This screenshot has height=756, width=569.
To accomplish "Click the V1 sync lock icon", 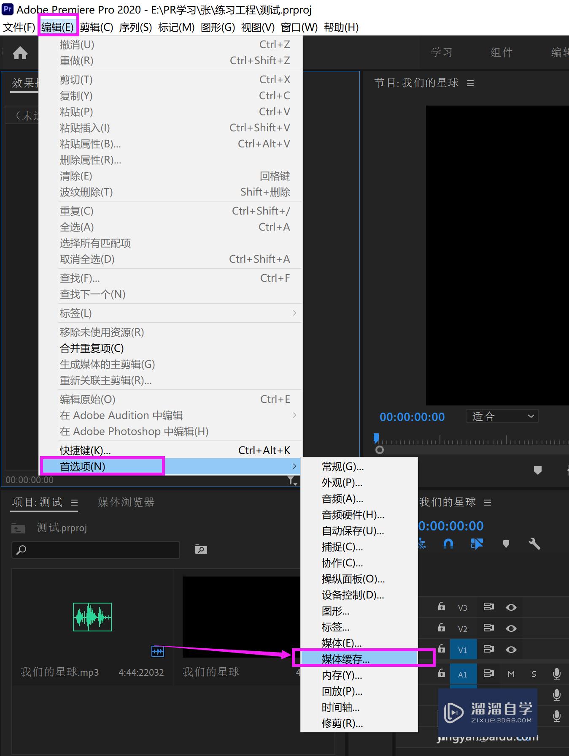I will 488,649.
